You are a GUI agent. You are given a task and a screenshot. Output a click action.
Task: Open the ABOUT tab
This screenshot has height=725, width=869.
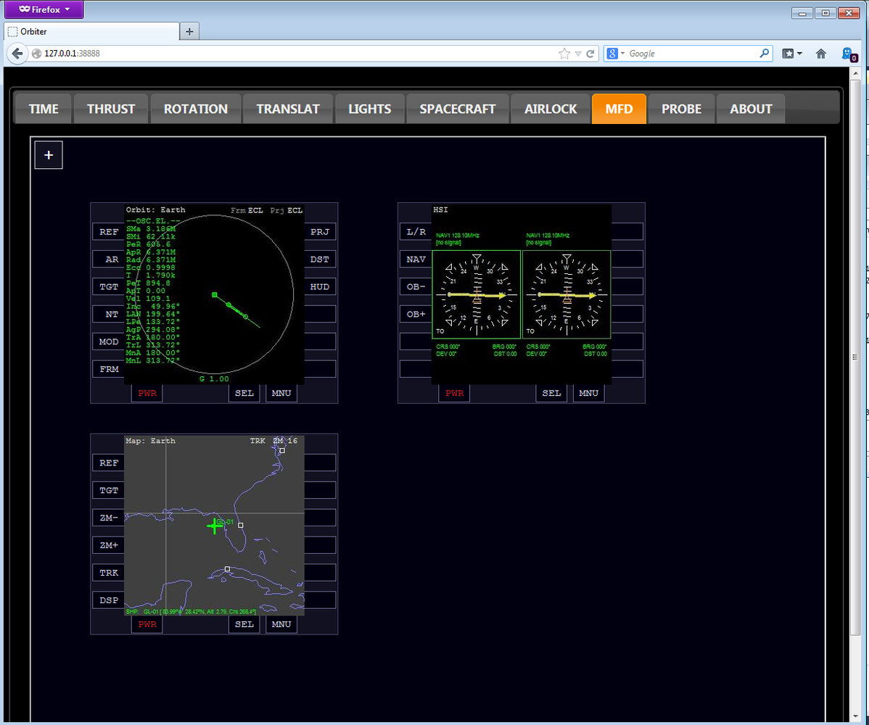click(x=751, y=109)
